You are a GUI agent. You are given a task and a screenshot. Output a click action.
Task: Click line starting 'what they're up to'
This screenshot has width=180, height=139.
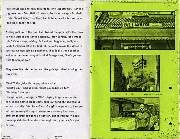18,60
